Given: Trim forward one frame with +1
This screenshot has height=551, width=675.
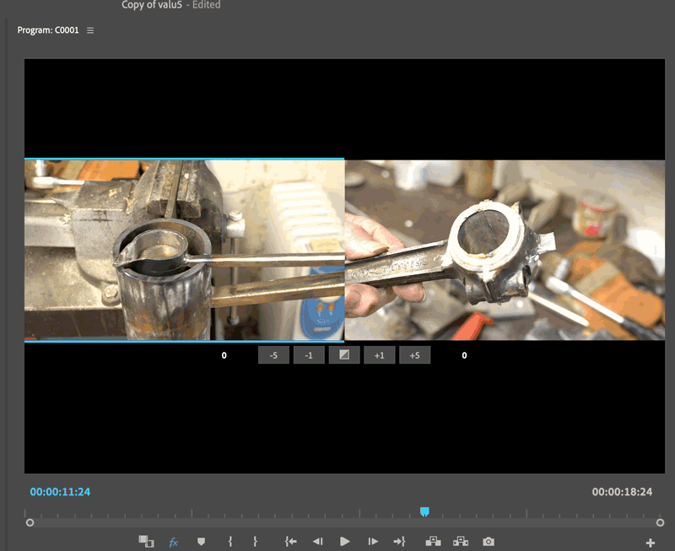Looking at the screenshot, I should pyautogui.click(x=380, y=355).
